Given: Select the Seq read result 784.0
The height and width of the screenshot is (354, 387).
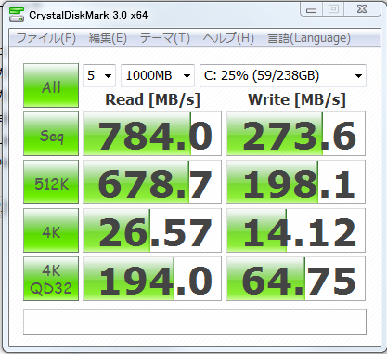Looking at the screenshot, I should (152, 134).
